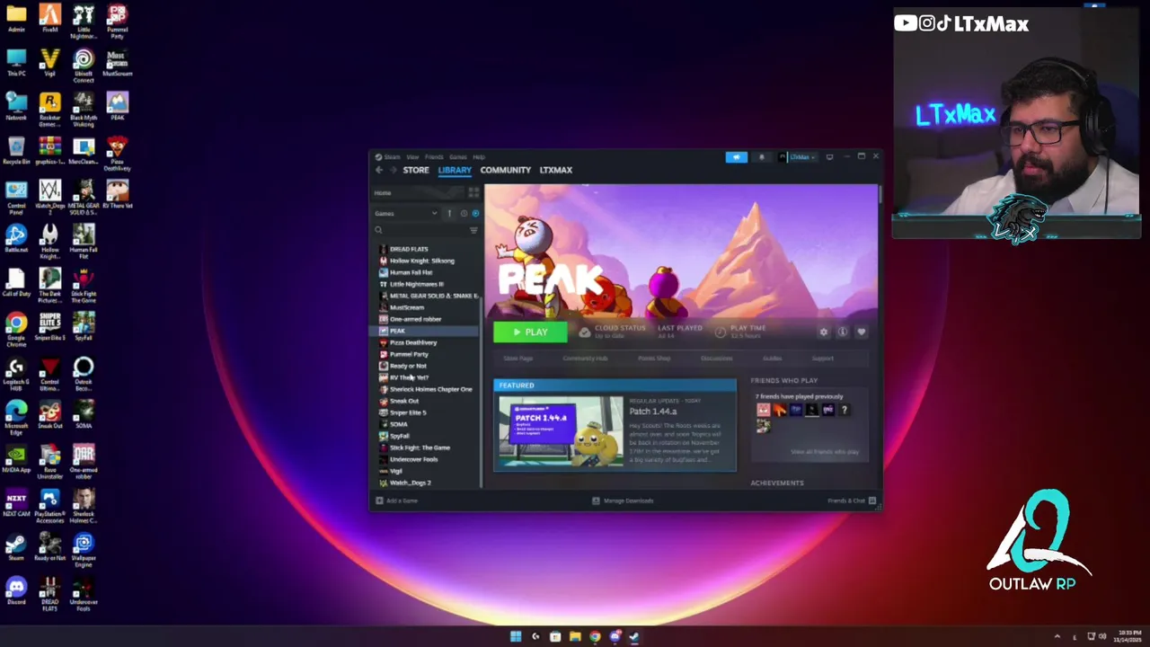Open the advanced filter options icon

473,231
